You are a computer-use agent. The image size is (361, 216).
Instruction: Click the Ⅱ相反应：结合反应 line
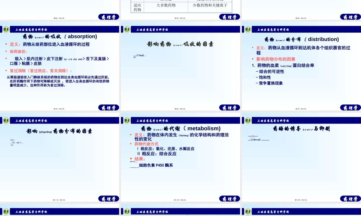(157, 154)
